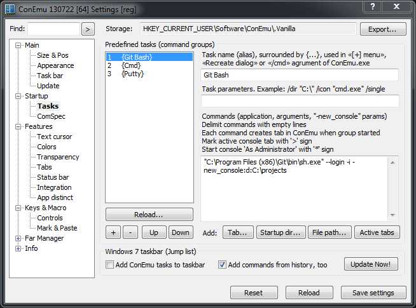Open the Status bar settings page
Image resolution: width=416 pixels, height=308 pixels.
(53, 177)
